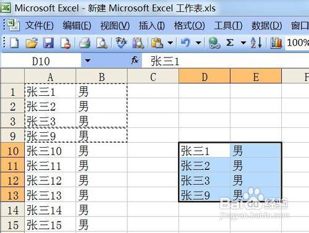This screenshot has width=309, height=233.
Task: Select row 10 header
Action: pos(12,151)
